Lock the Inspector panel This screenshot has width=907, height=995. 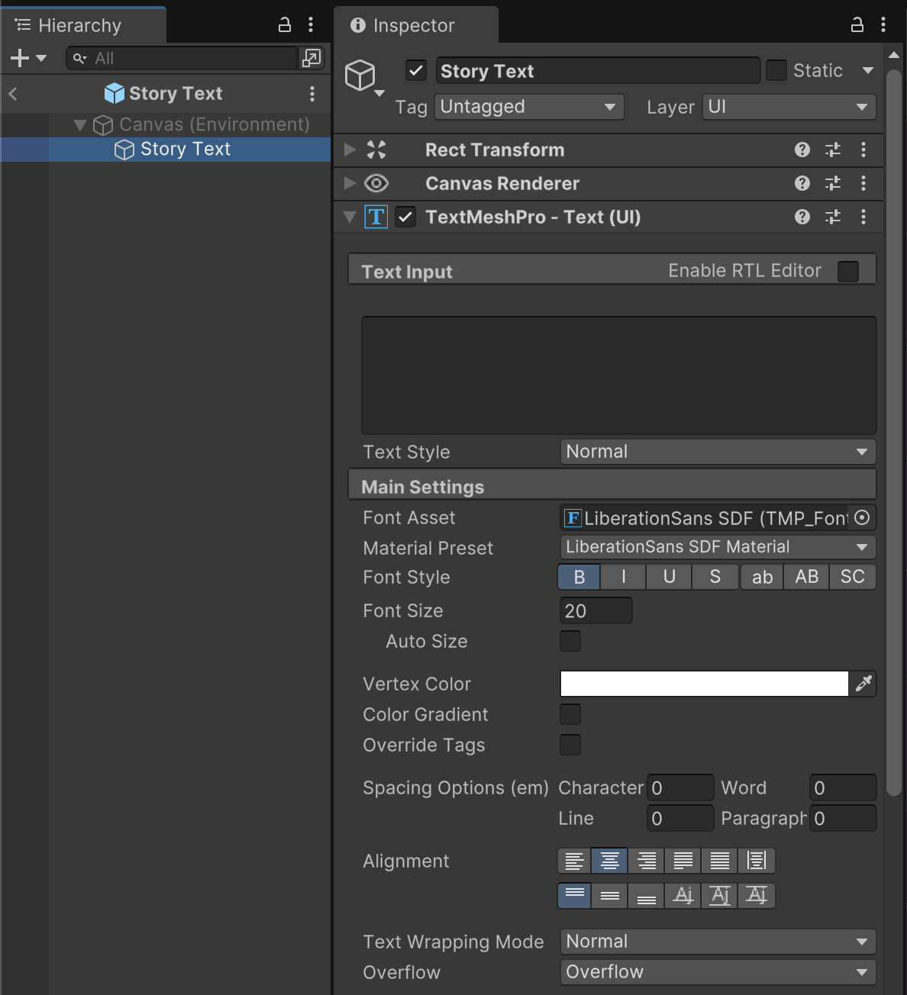click(857, 25)
